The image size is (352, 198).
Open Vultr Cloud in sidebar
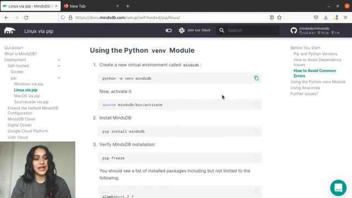point(18,137)
